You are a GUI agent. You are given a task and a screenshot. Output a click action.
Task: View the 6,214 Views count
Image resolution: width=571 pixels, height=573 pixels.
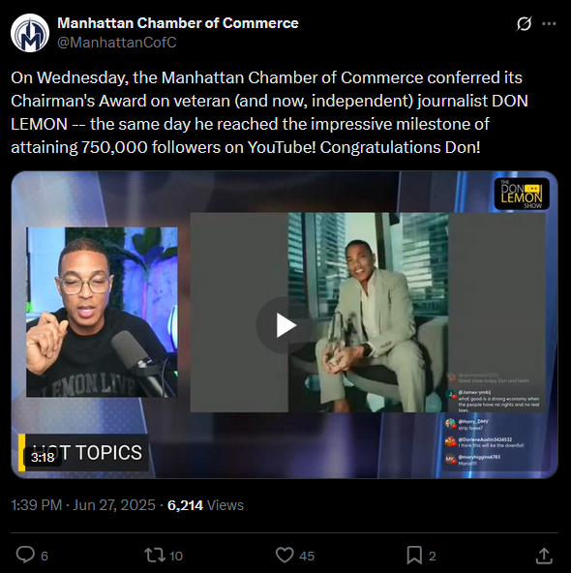click(205, 505)
